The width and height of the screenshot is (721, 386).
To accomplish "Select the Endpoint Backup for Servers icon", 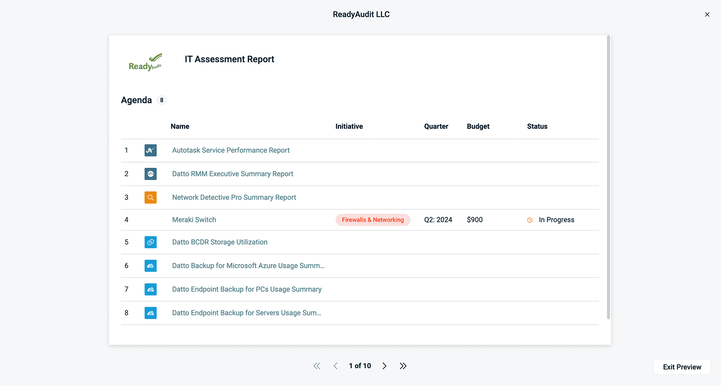I will [150, 313].
